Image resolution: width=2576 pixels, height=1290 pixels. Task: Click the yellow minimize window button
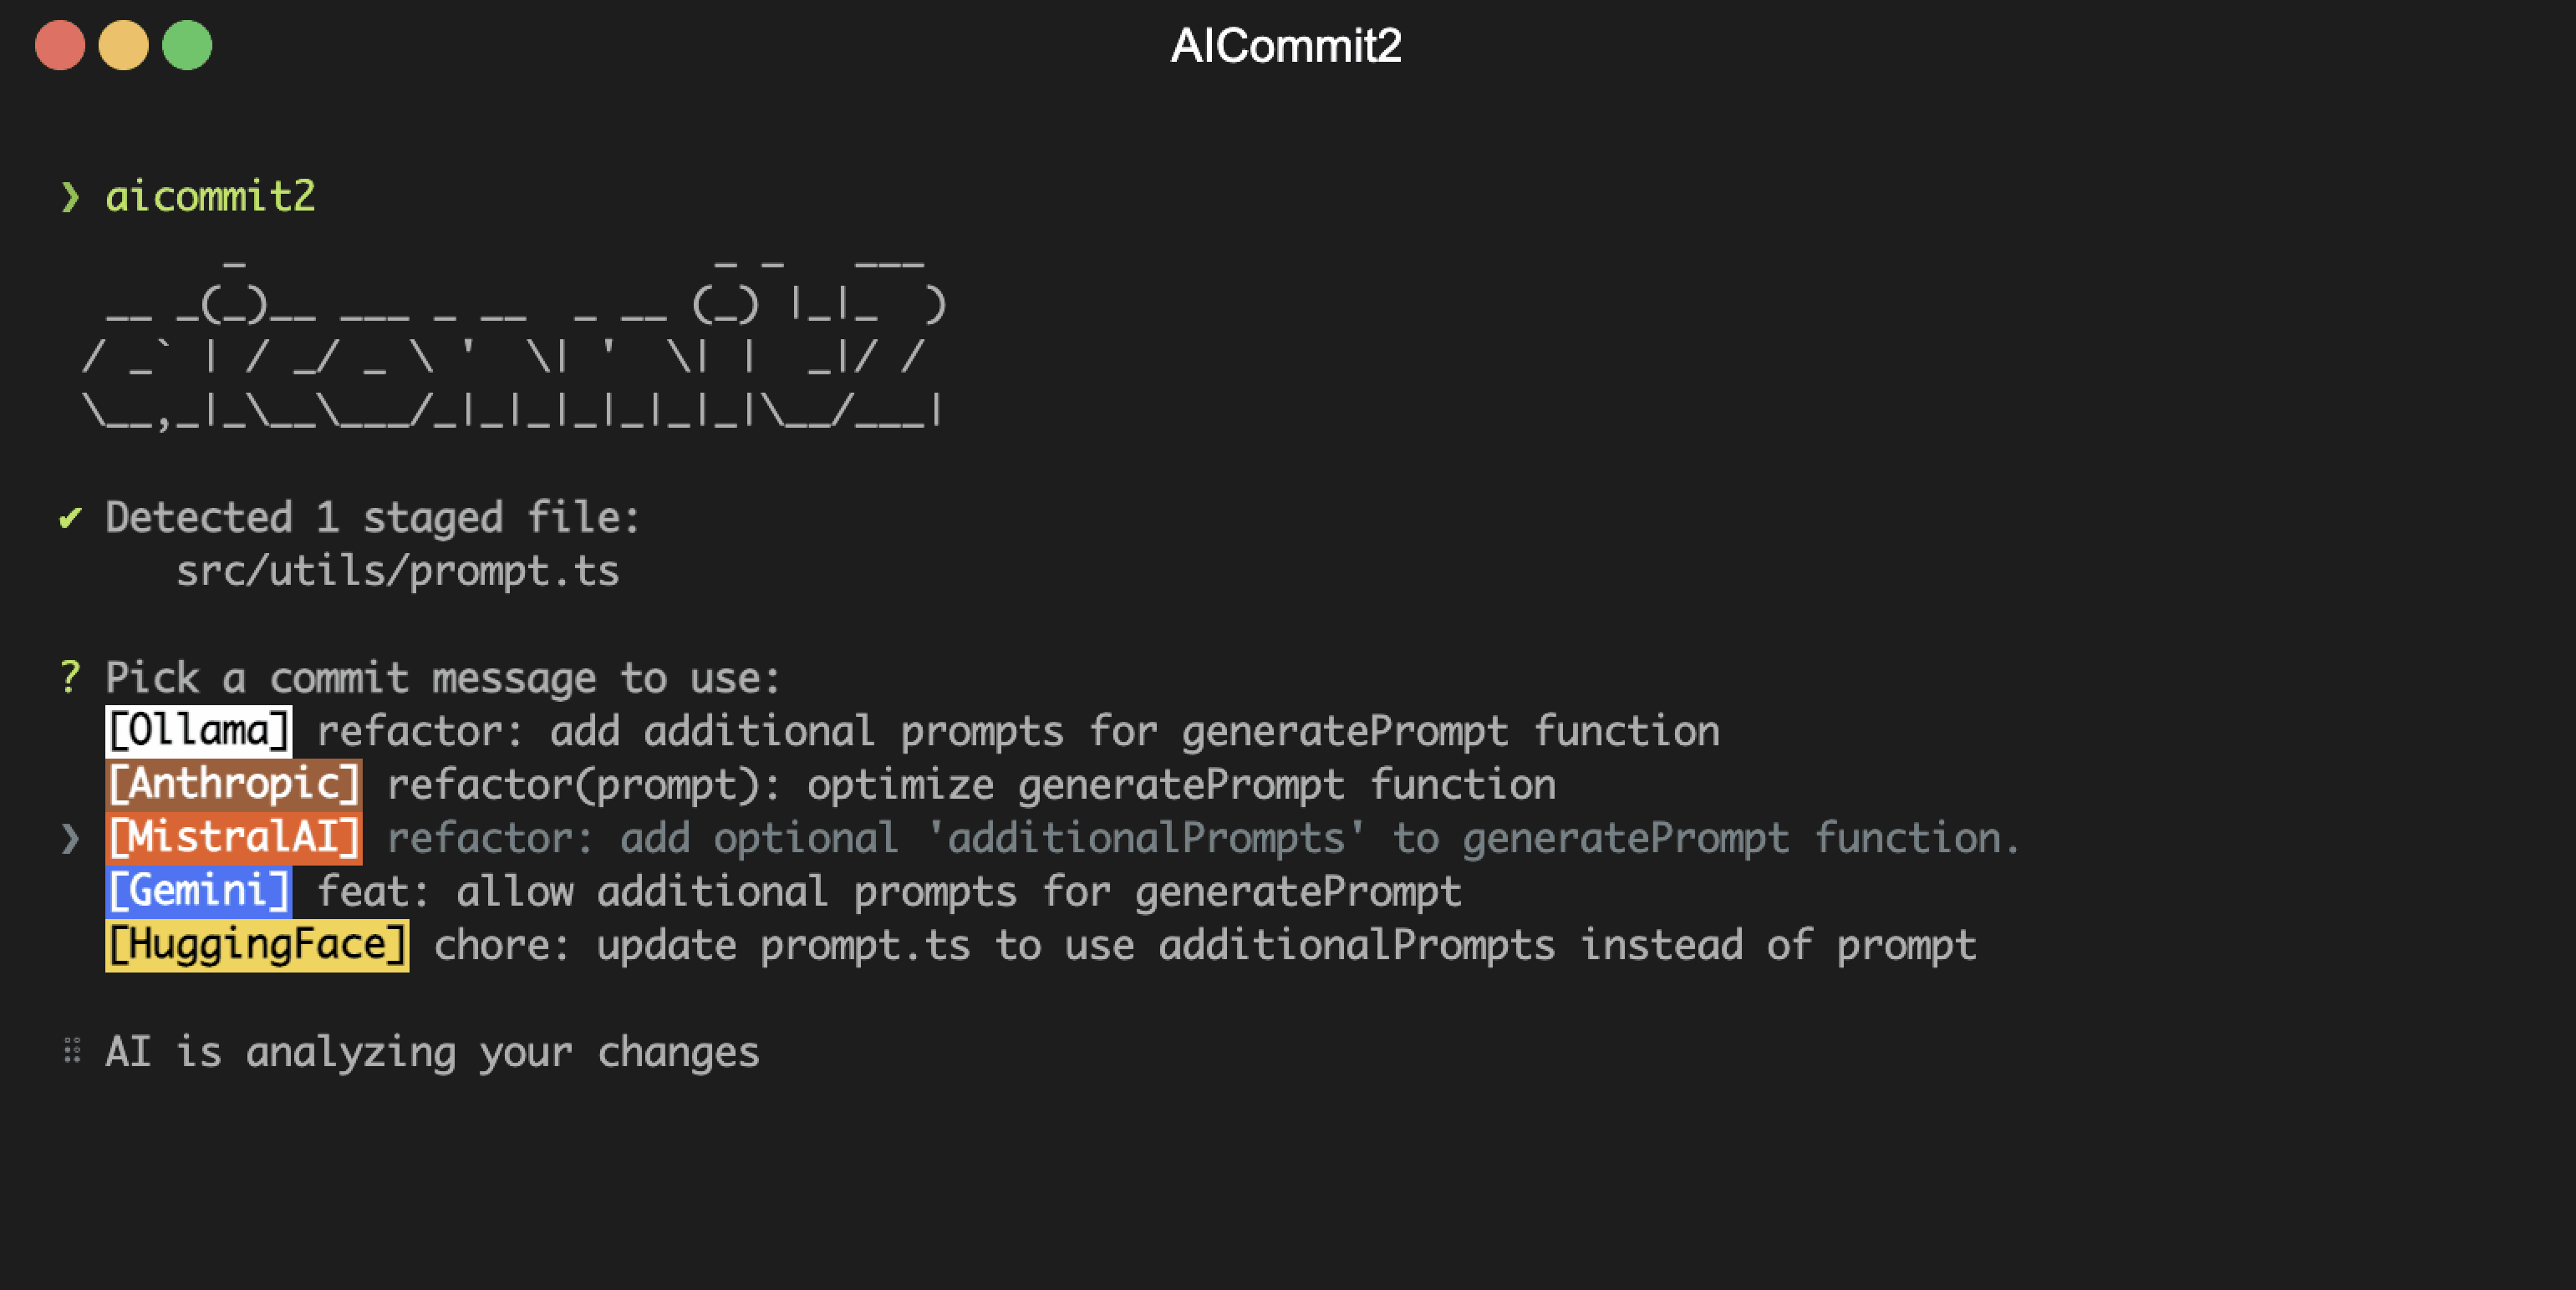click(x=124, y=45)
